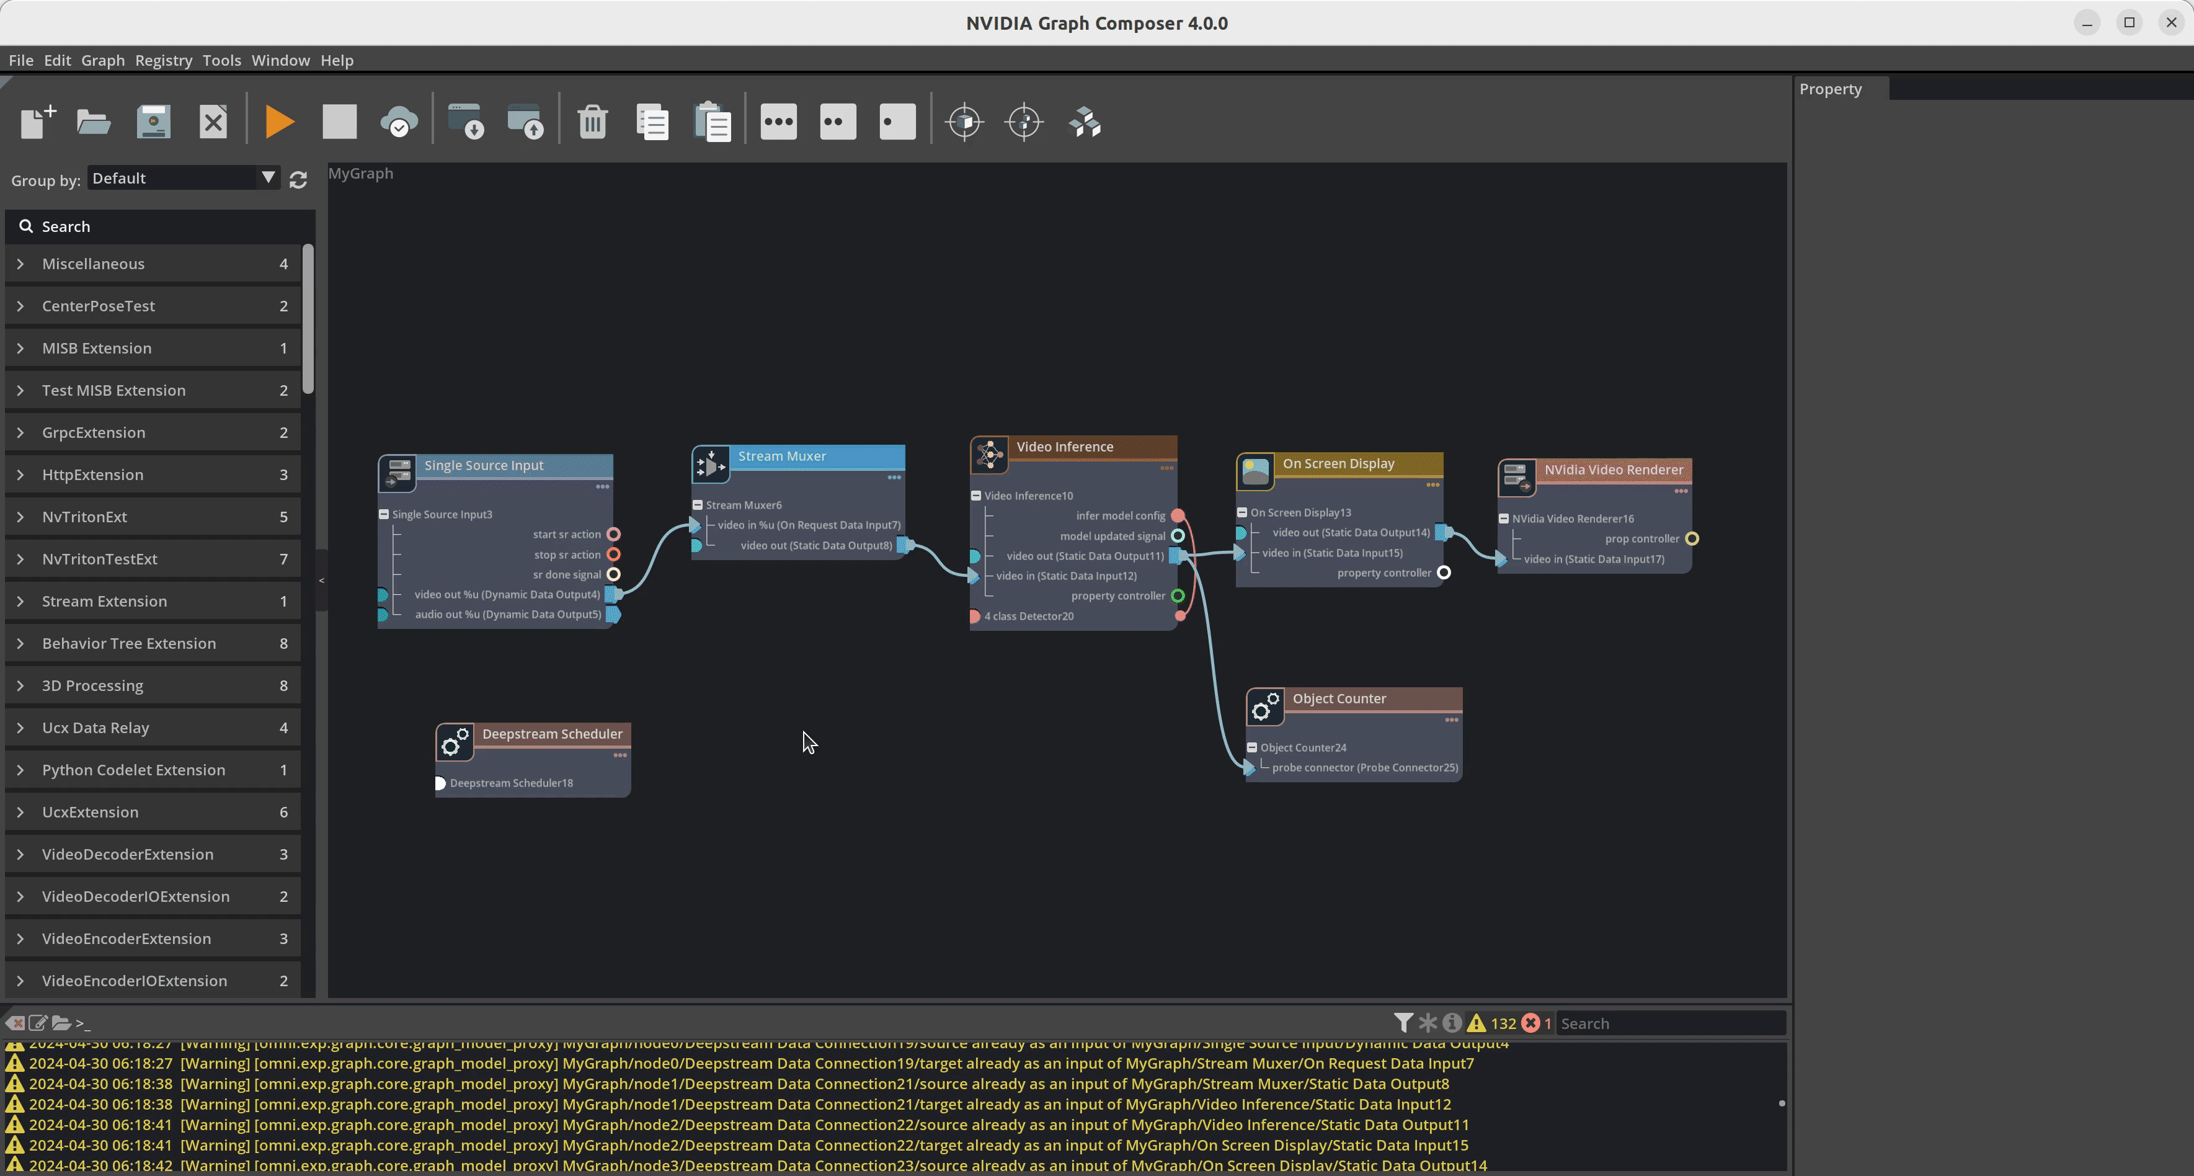Select the Property panel tab

click(x=1841, y=89)
